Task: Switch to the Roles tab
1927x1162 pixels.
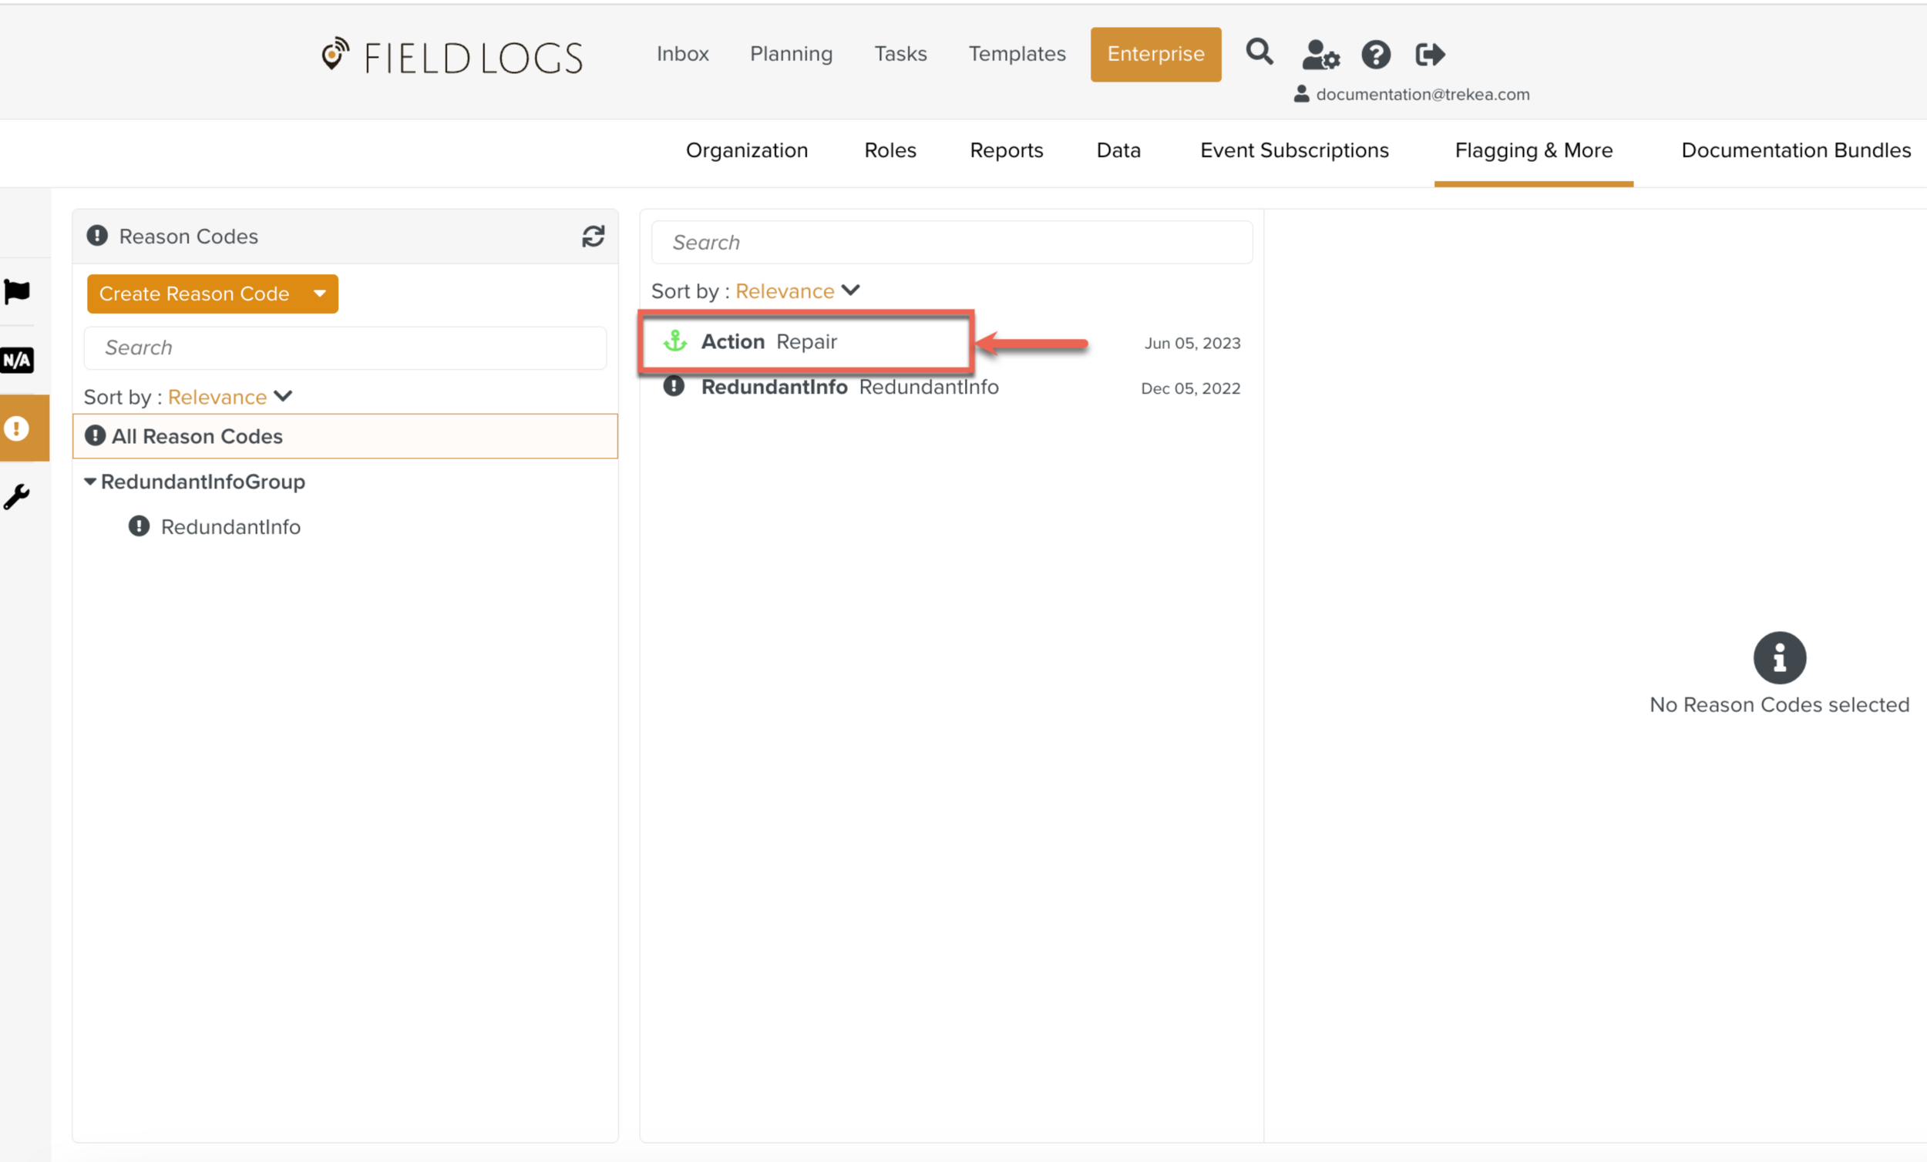Action: [890, 150]
